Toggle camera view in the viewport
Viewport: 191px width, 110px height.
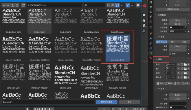pyautogui.click(x=144, y=25)
